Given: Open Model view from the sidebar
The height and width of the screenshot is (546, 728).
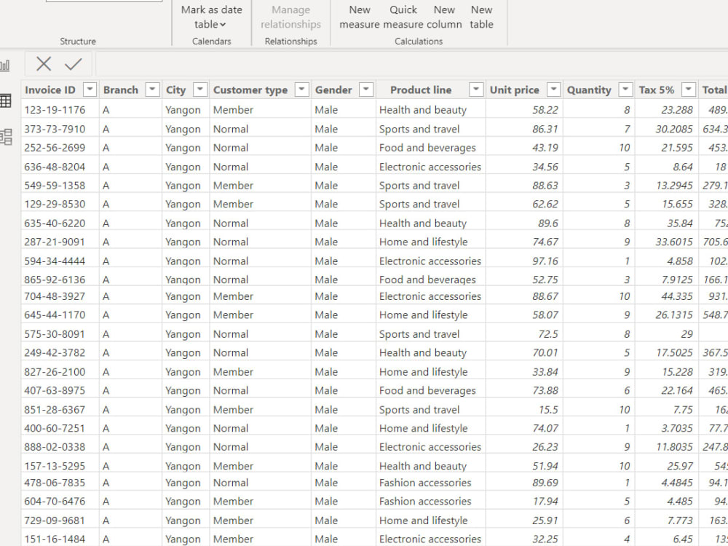Looking at the screenshot, I should (6, 136).
